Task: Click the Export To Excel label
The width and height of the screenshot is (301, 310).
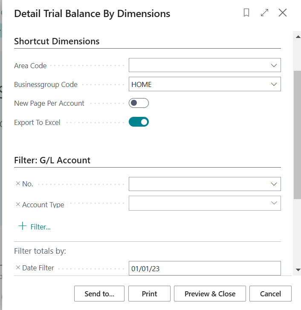Action: pyautogui.click(x=37, y=122)
